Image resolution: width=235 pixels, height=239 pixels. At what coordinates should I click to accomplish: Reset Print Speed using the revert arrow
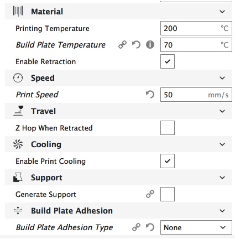pos(150,95)
